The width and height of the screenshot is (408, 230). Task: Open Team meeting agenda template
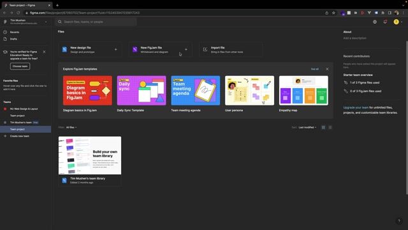coord(196,91)
